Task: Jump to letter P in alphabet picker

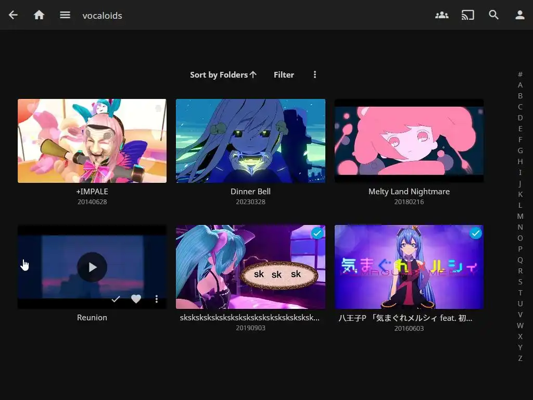Action: click(x=520, y=248)
